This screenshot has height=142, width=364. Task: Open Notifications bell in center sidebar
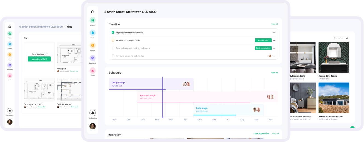point(93,113)
